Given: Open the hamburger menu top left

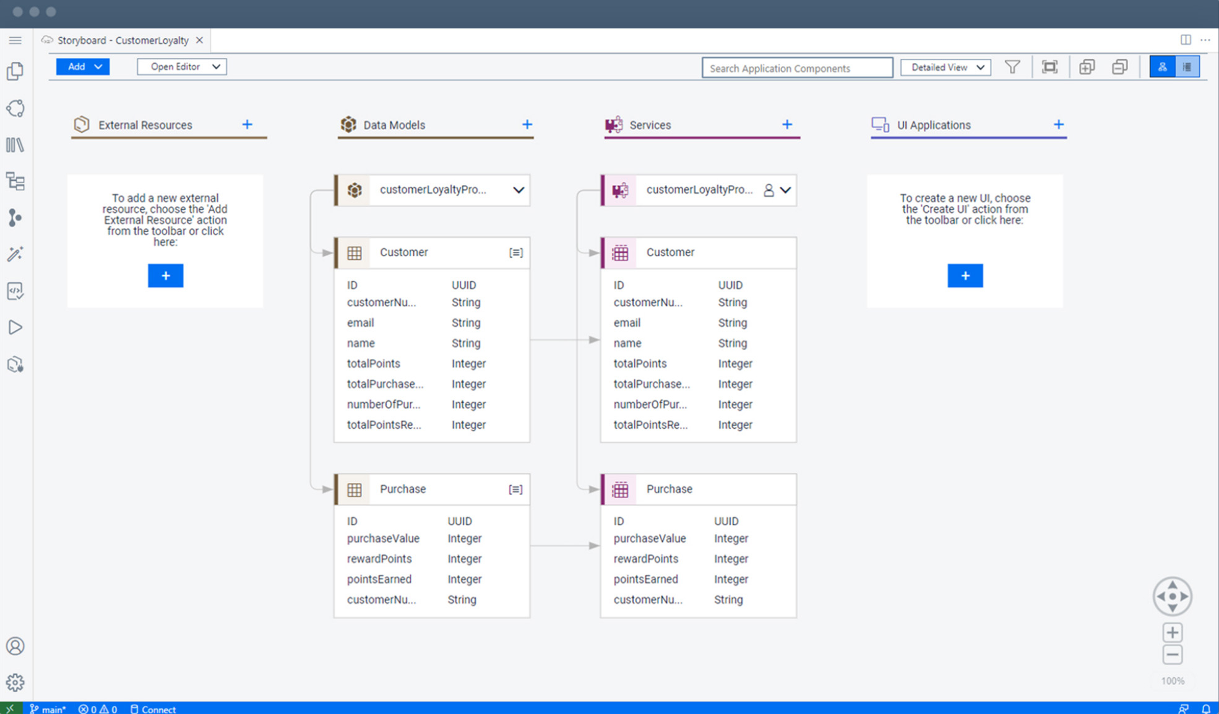Looking at the screenshot, I should coord(15,40).
